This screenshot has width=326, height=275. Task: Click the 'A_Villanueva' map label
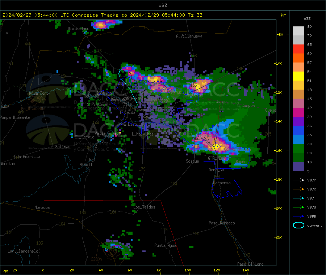click(x=189, y=36)
